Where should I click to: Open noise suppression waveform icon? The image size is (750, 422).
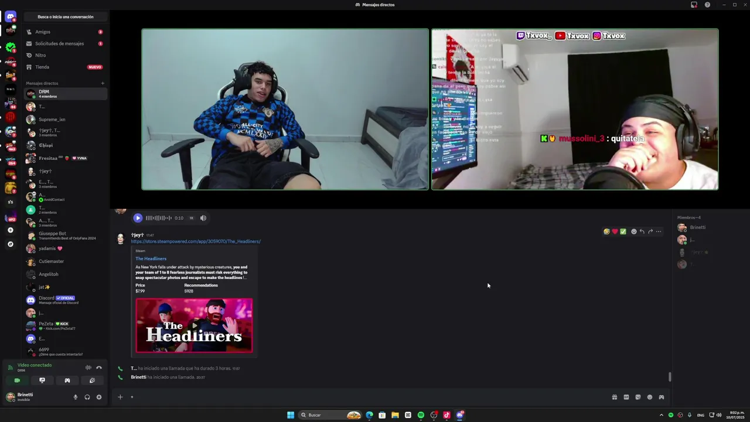point(88,367)
